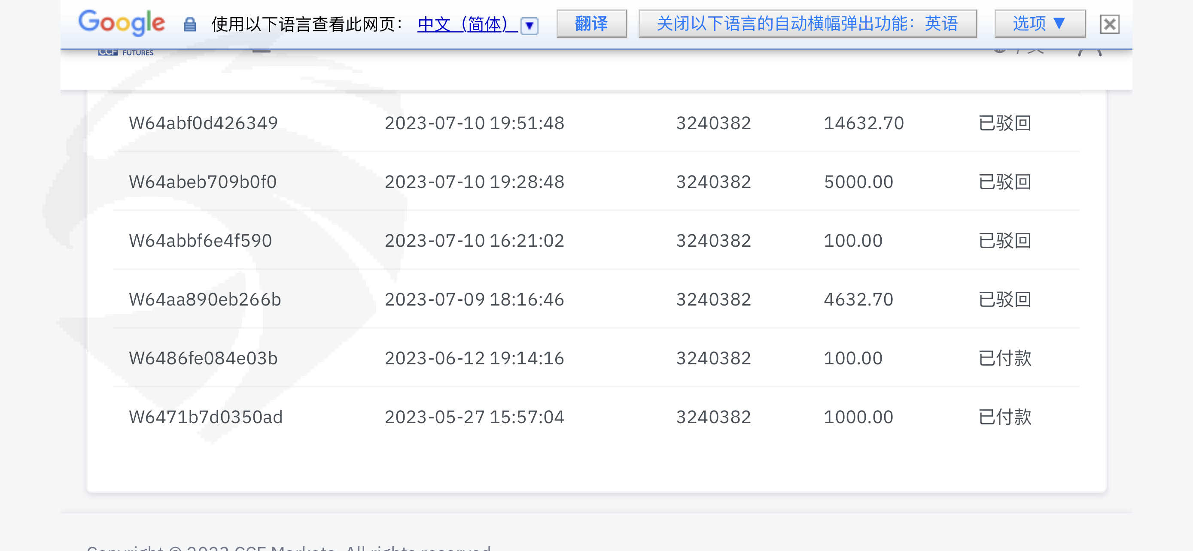The width and height of the screenshot is (1193, 551).
Task: Disable auto-banner for English button
Action: point(807,24)
